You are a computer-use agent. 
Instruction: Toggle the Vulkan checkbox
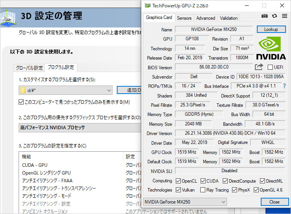[x=178, y=190]
